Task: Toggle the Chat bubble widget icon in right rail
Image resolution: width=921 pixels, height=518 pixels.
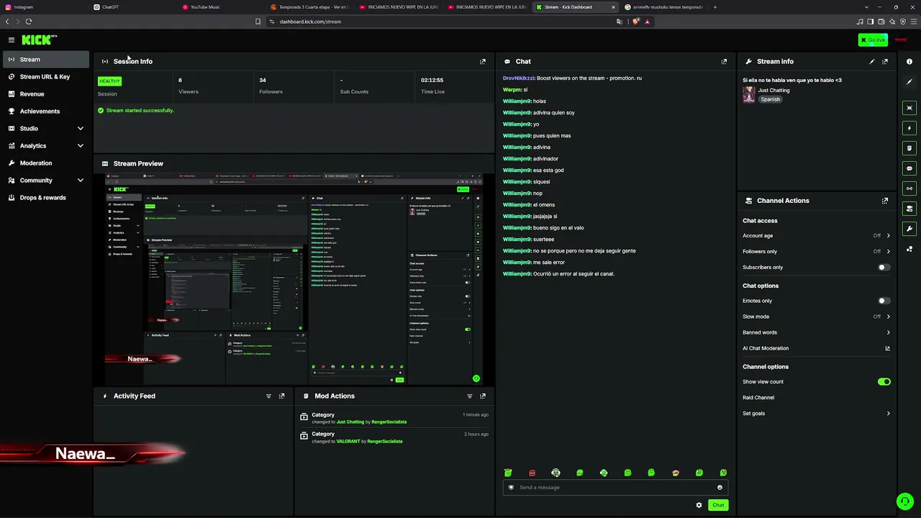Action: 909,168
